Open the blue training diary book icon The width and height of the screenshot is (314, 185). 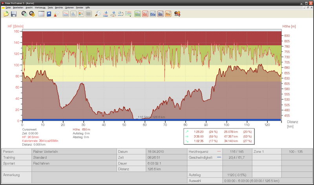tap(49, 14)
